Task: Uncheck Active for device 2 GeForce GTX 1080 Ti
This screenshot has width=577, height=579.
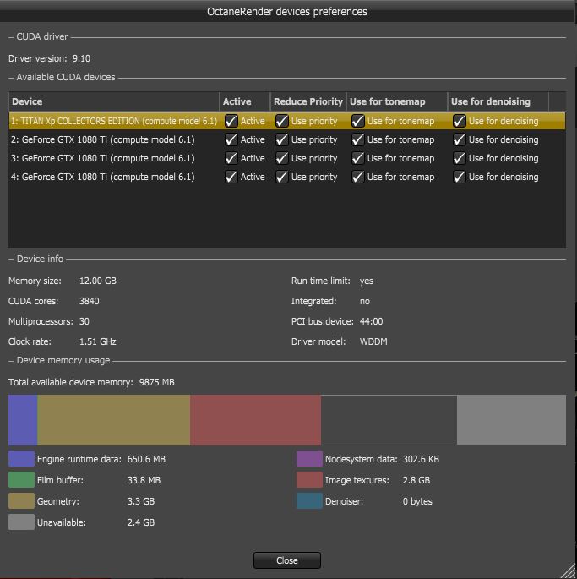Action: point(231,139)
